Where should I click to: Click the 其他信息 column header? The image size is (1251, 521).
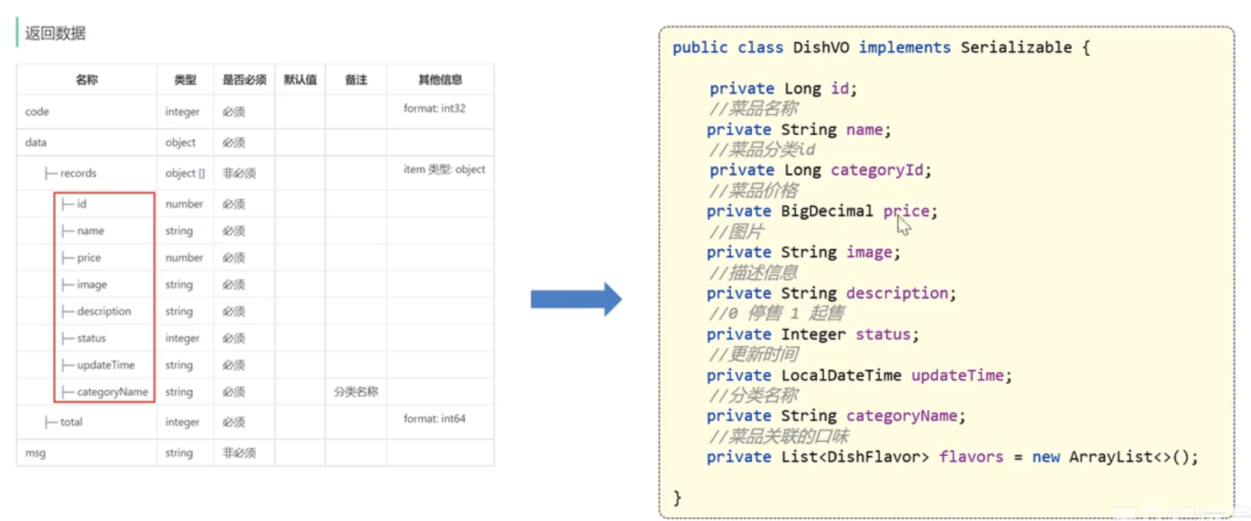pyautogui.click(x=440, y=80)
